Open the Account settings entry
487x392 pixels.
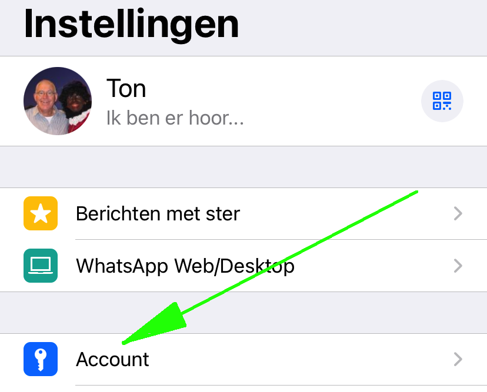click(243, 360)
